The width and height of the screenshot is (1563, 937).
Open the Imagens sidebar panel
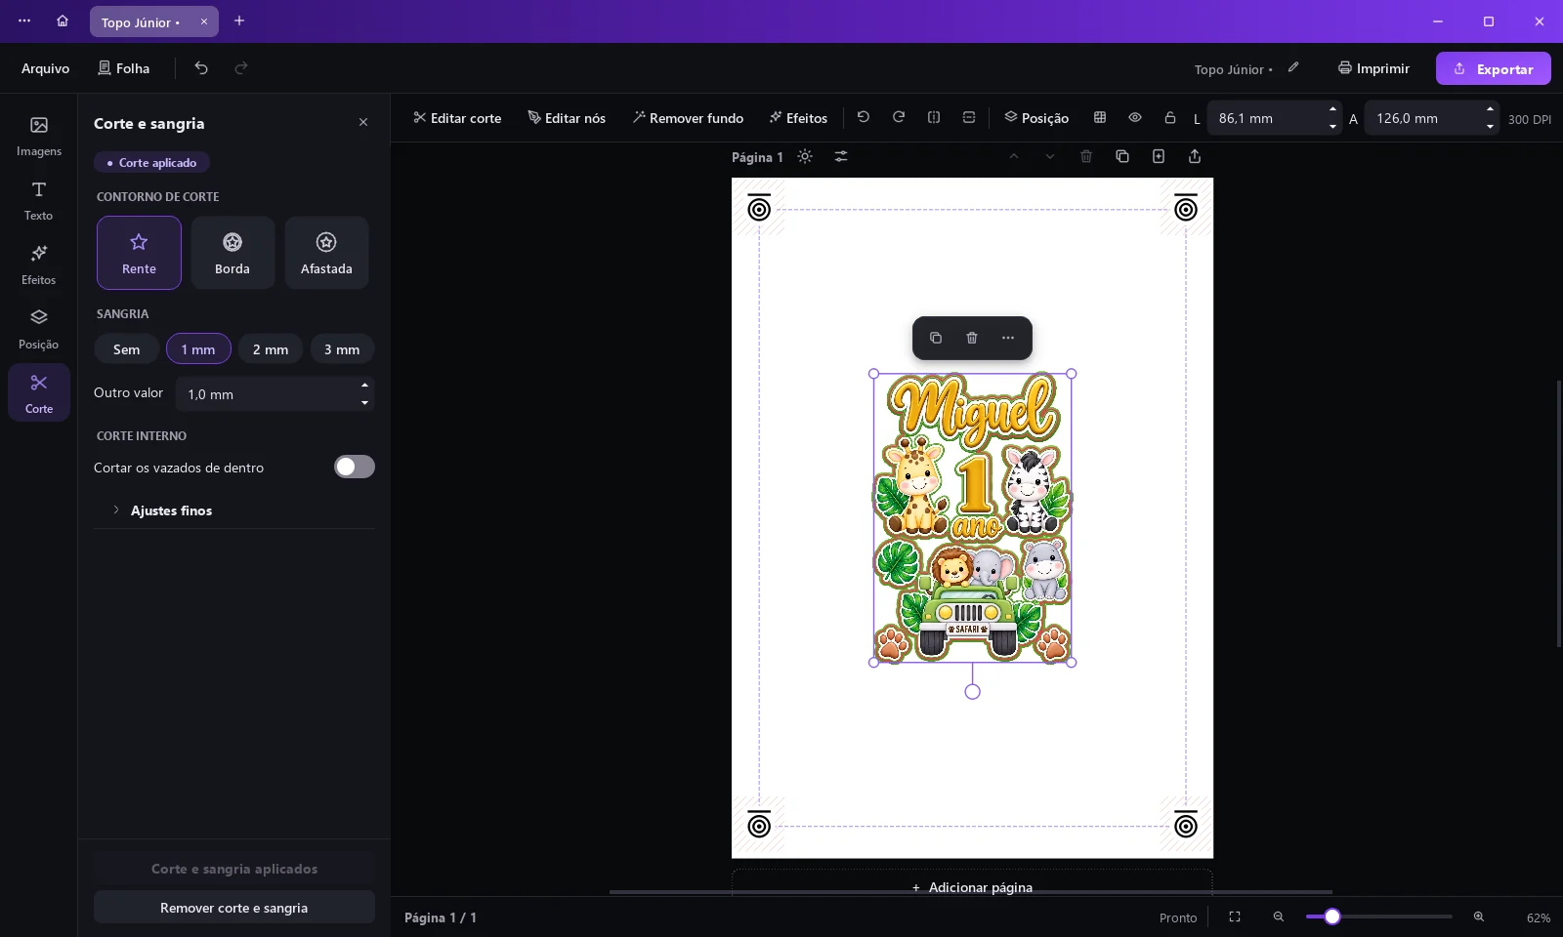pyautogui.click(x=39, y=136)
